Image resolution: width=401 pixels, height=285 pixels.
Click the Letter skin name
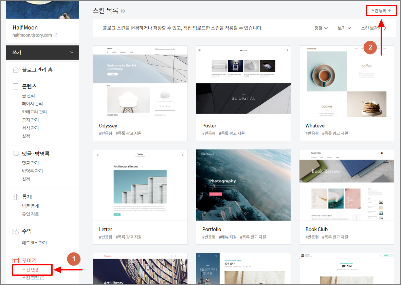click(x=105, y=229)
